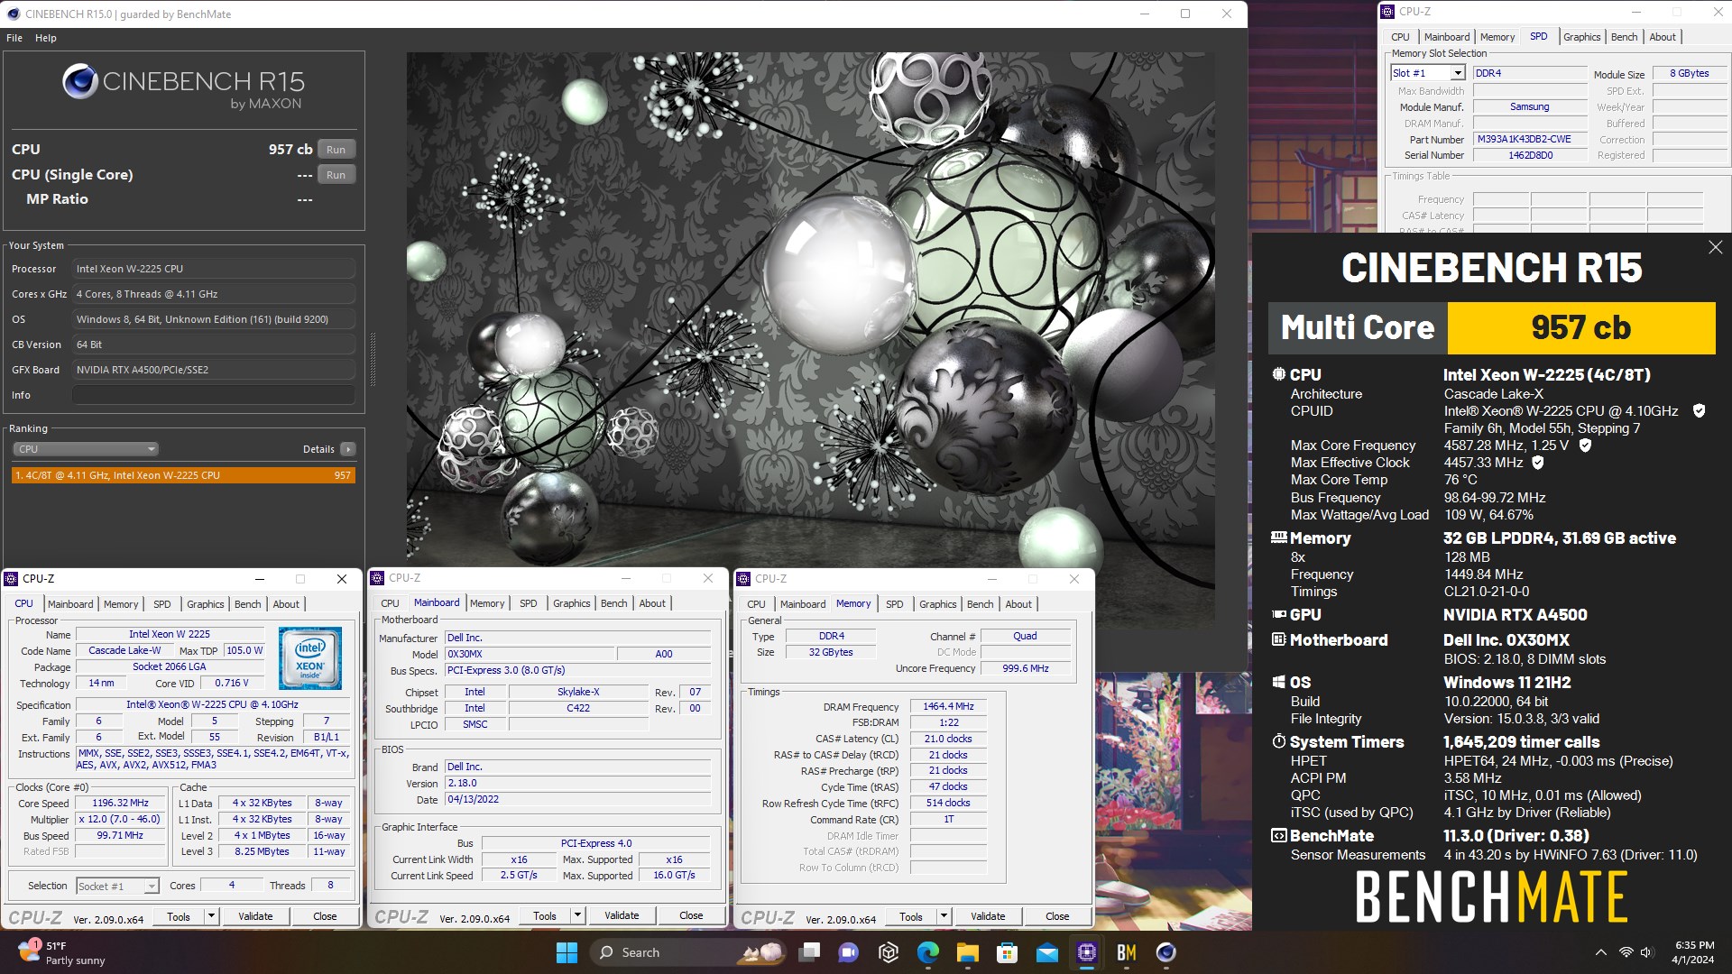
Task: Open SPD tab in middle CPU-Z window
Action: coord(529,603)
